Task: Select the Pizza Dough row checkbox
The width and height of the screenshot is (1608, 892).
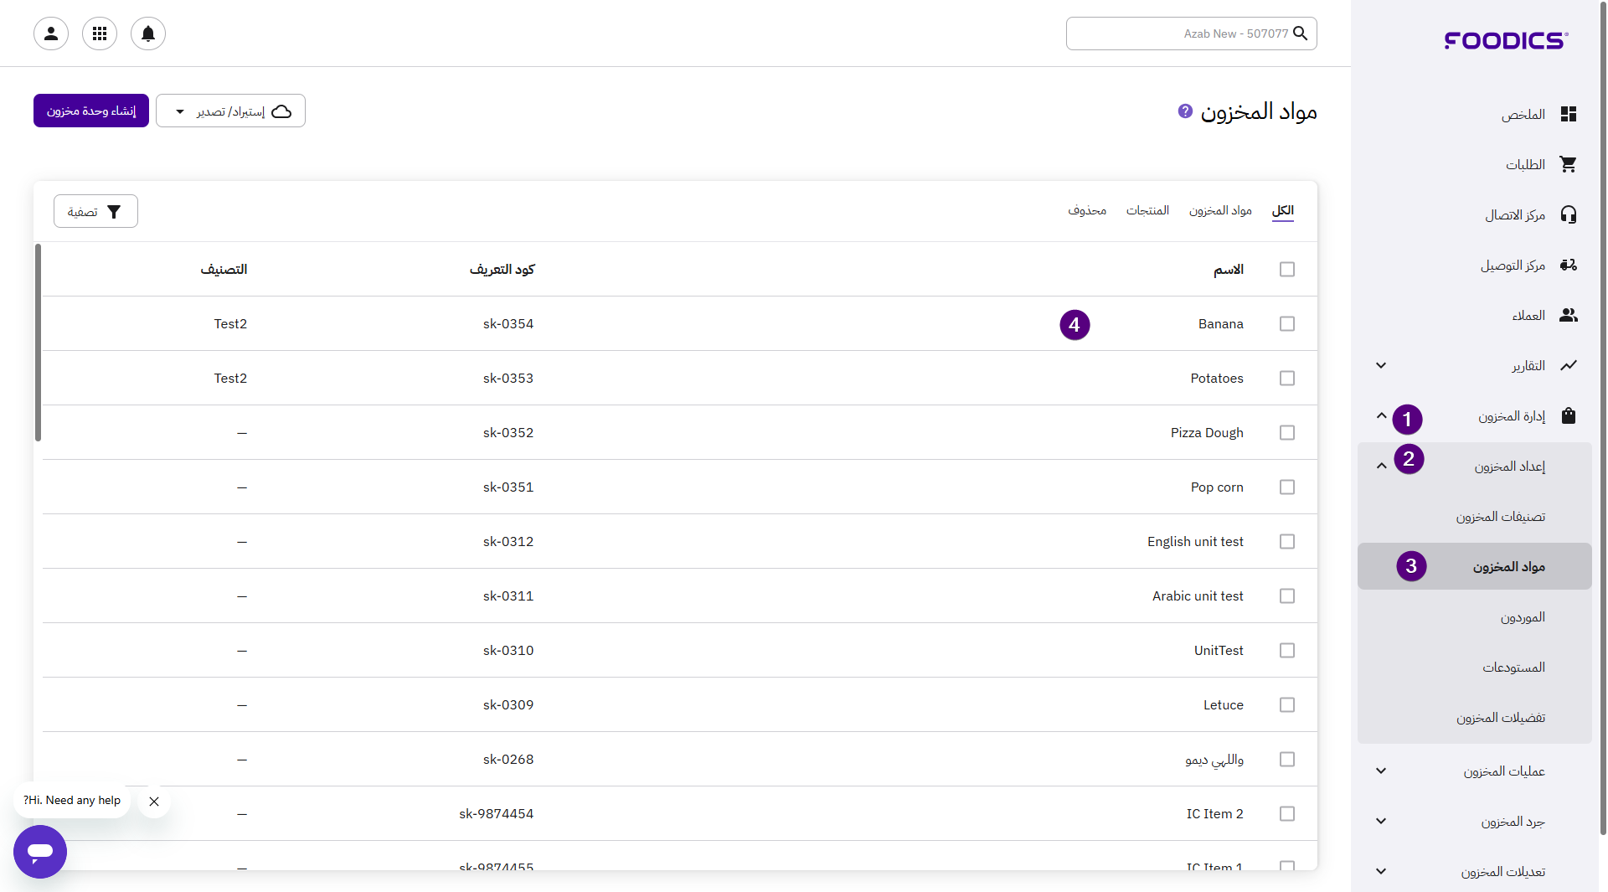Action: [1287, 433]
